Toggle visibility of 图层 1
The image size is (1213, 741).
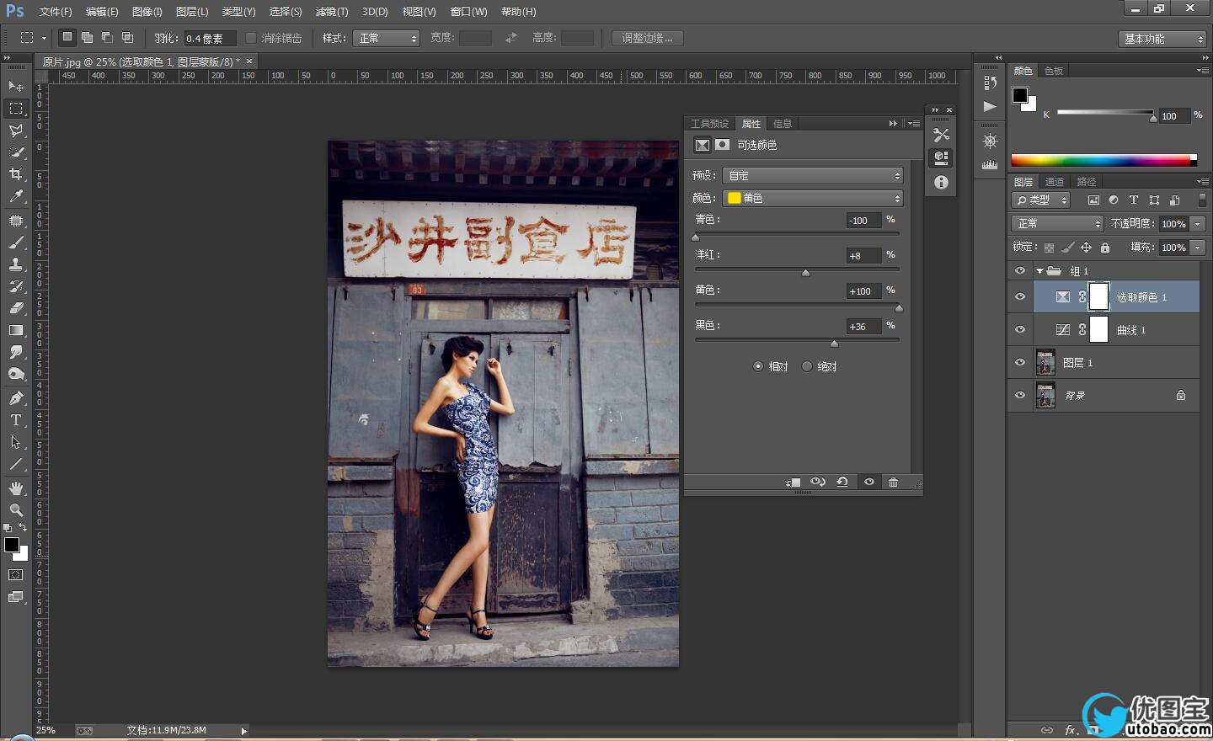pyautogui.click(x=1020, y=363)
